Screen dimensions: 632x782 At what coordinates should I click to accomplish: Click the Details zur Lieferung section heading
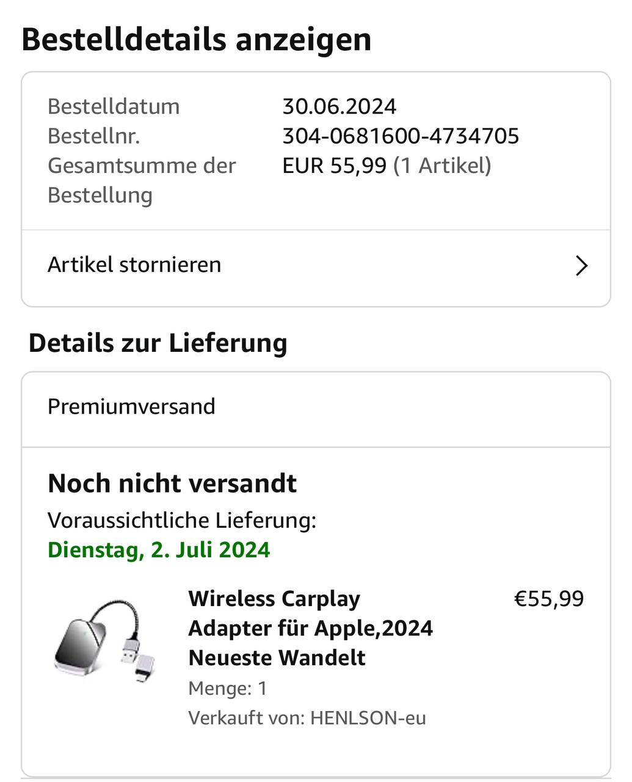tap(158, 343)
